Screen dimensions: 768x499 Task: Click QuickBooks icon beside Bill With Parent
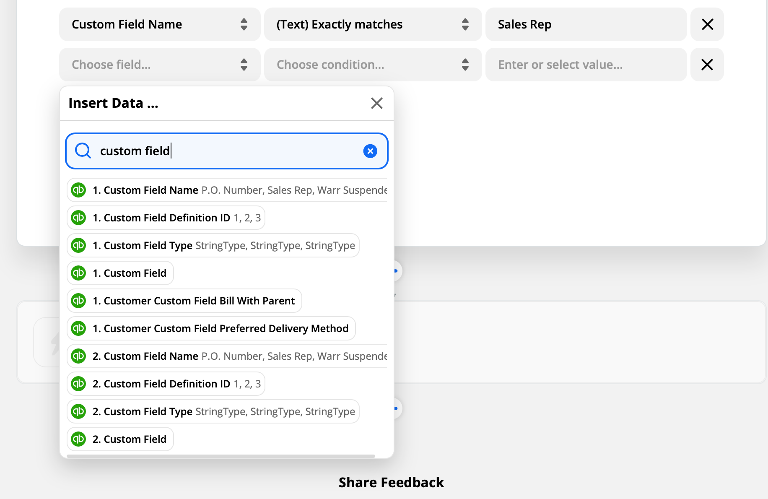tap(78, 301)
